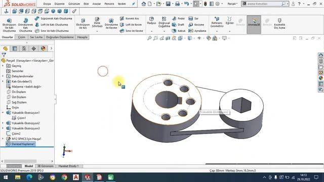This screenshot has width=324, height=182.
Task: Select the Feder rib tool
Action: (x=179, y=19)
